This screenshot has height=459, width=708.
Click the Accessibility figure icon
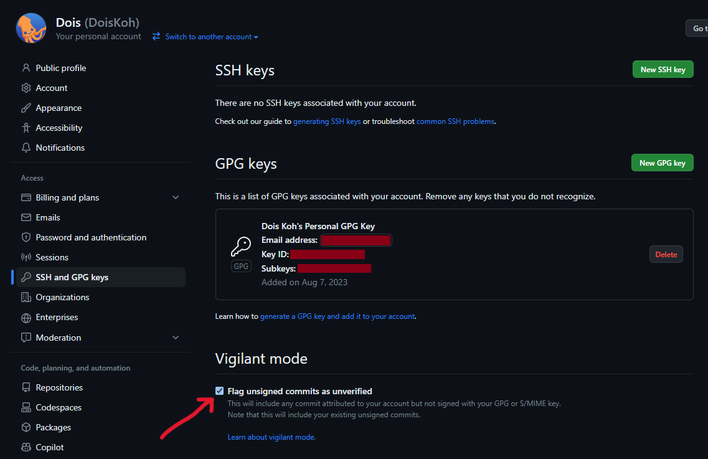pos(26,128)
